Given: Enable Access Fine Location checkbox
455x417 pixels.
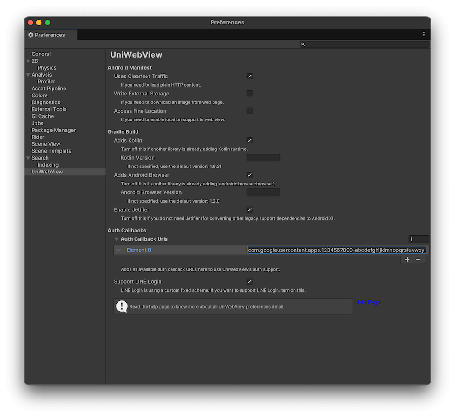Looking at the screenshot, I should point(249,111).
